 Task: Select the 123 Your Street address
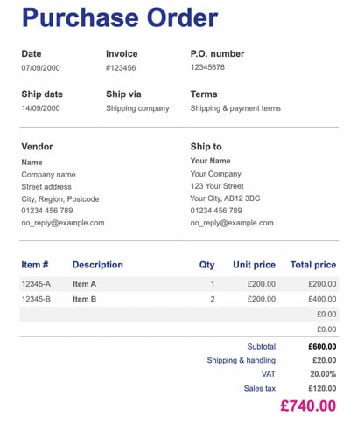tap(217, 186)
